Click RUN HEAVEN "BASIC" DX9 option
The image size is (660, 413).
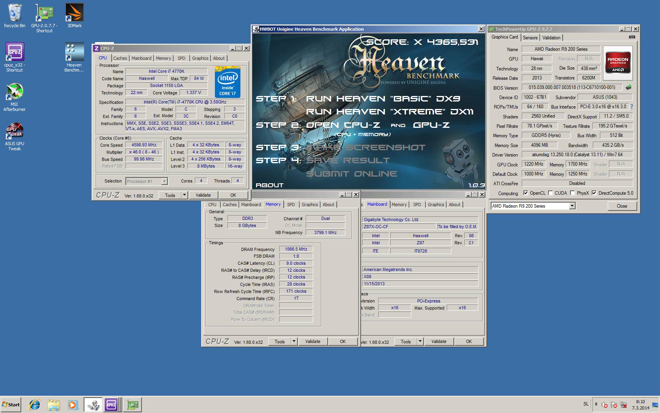tap(383, 98)
